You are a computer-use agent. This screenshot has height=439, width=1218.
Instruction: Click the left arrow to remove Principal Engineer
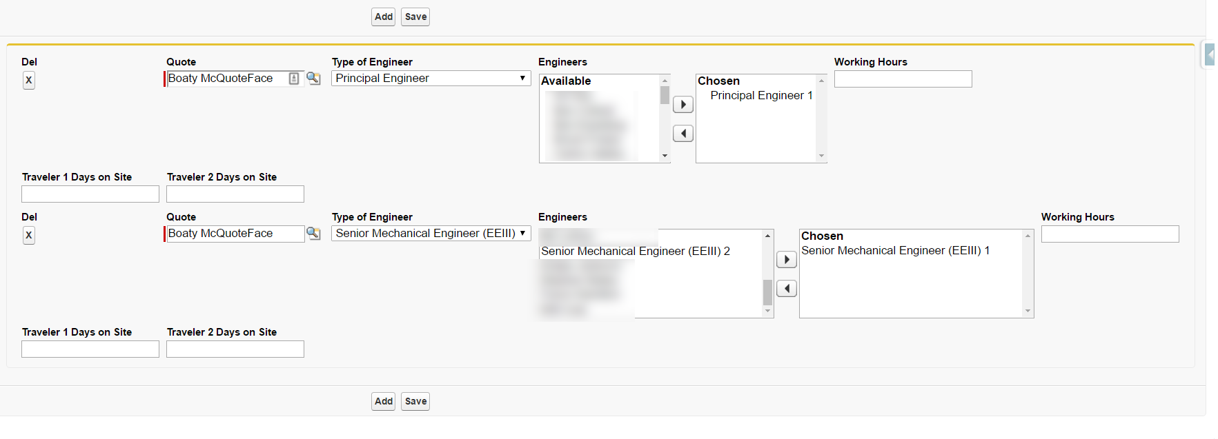(682, 134)
